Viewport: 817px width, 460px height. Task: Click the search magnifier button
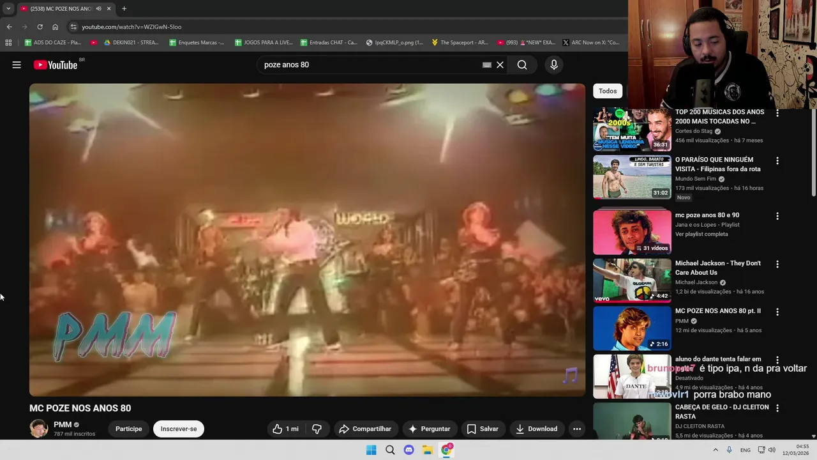[x=522, y=65]
